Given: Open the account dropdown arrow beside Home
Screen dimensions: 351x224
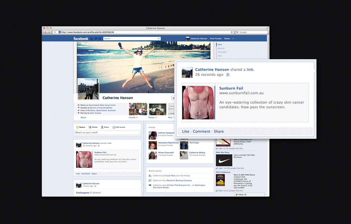Looking at the screenshot, I should click(233, 39).
